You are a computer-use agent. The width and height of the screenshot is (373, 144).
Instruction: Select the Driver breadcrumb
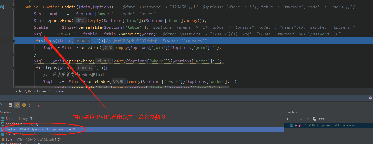click(42, 91)
